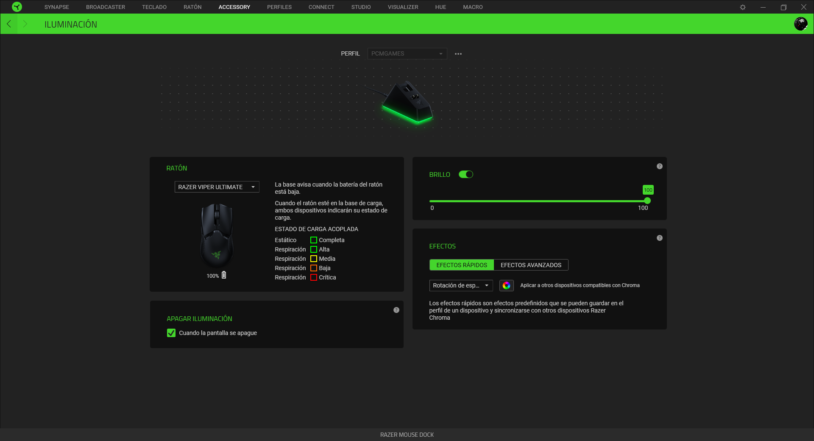Click the Iluminación page title
Image resolution: width=814 pixels, height=441 pixels.
(x=71, y=24)
